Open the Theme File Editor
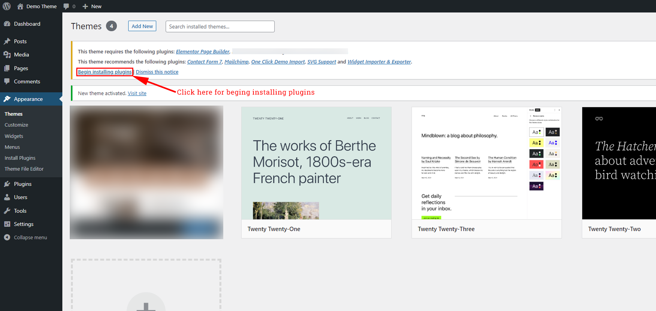 click(x=24, y=169)
